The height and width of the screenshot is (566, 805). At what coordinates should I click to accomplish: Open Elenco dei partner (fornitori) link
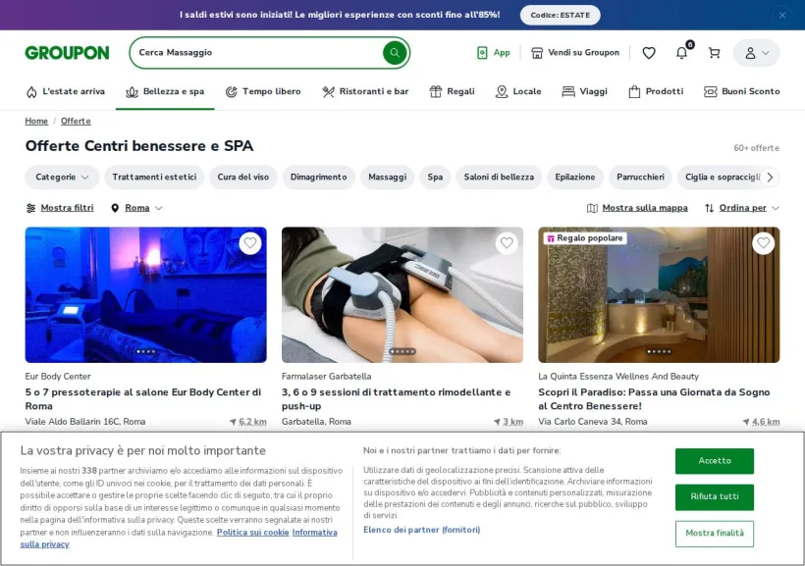click(x=421, y=530)
